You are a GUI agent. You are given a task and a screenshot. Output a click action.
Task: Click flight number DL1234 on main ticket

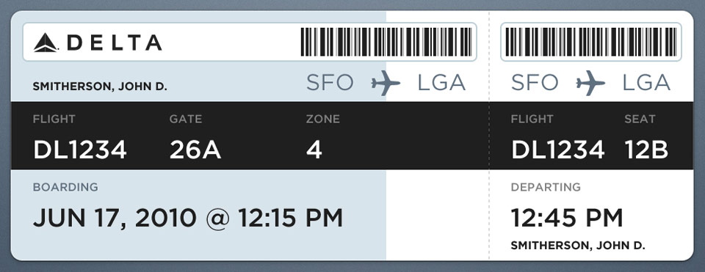[80, 150]
